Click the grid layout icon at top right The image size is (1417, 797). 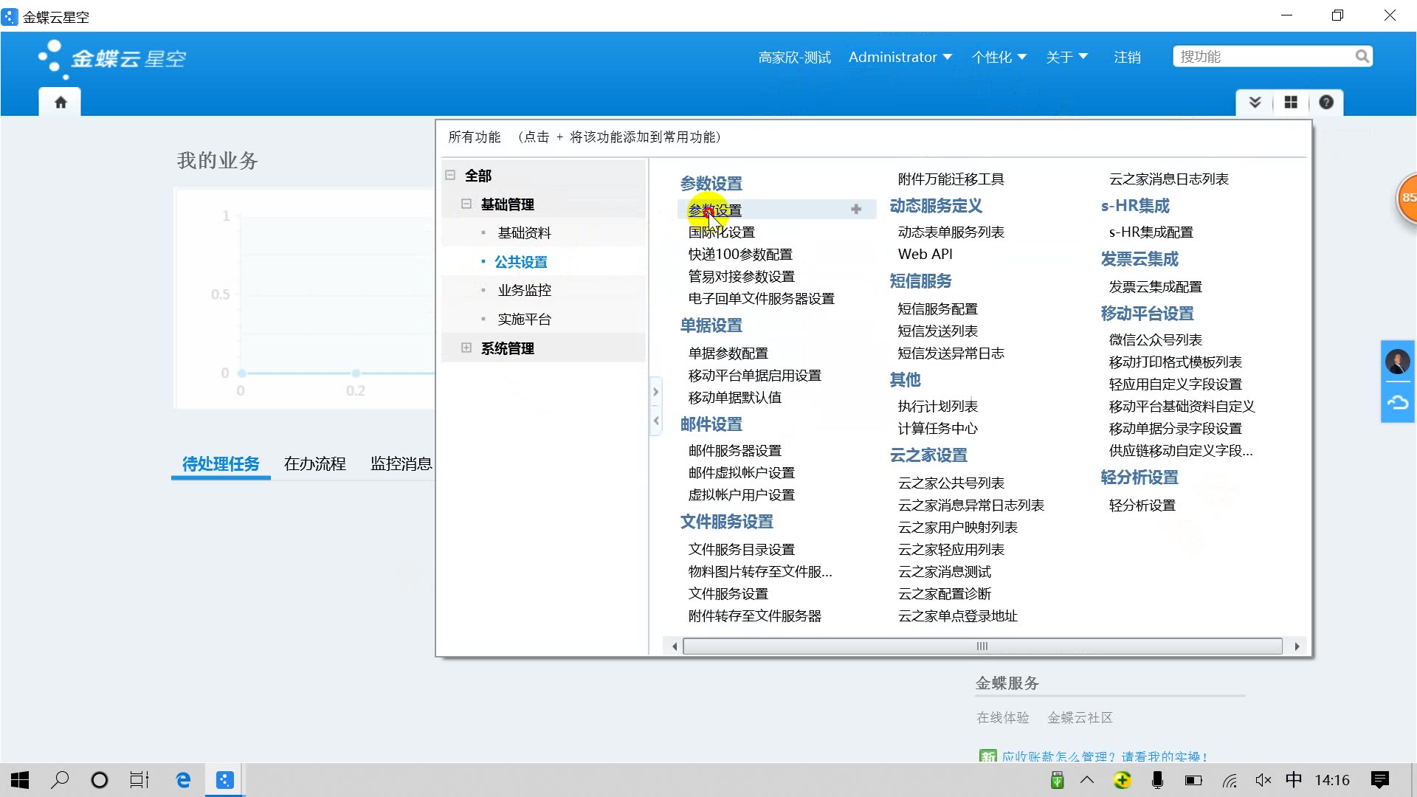[1290, 103]
